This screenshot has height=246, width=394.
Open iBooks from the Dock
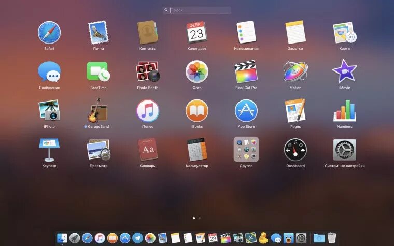pos(112,238)
